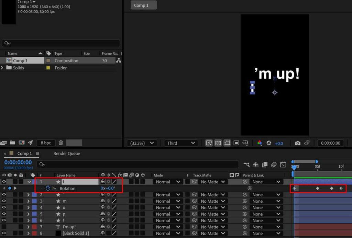This screenshot has width=352, height=238.
Task: Expand the Solids folder
Action: click(2, 68)
